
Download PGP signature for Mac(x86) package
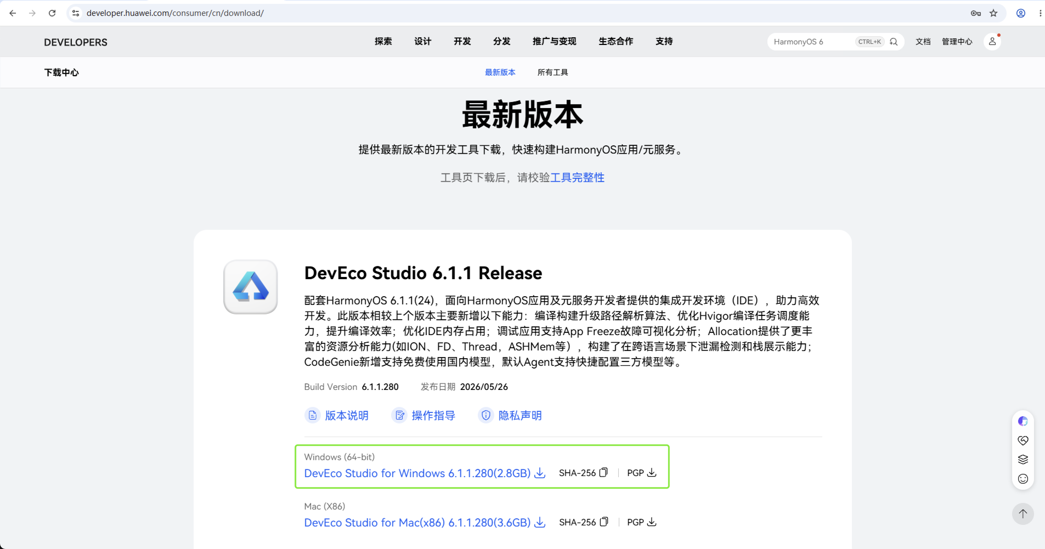pyautogui.click(x=652, y=522)
